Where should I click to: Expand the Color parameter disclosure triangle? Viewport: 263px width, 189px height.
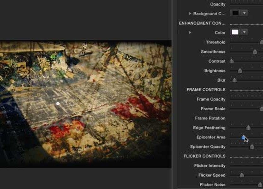tap(190, 33)
